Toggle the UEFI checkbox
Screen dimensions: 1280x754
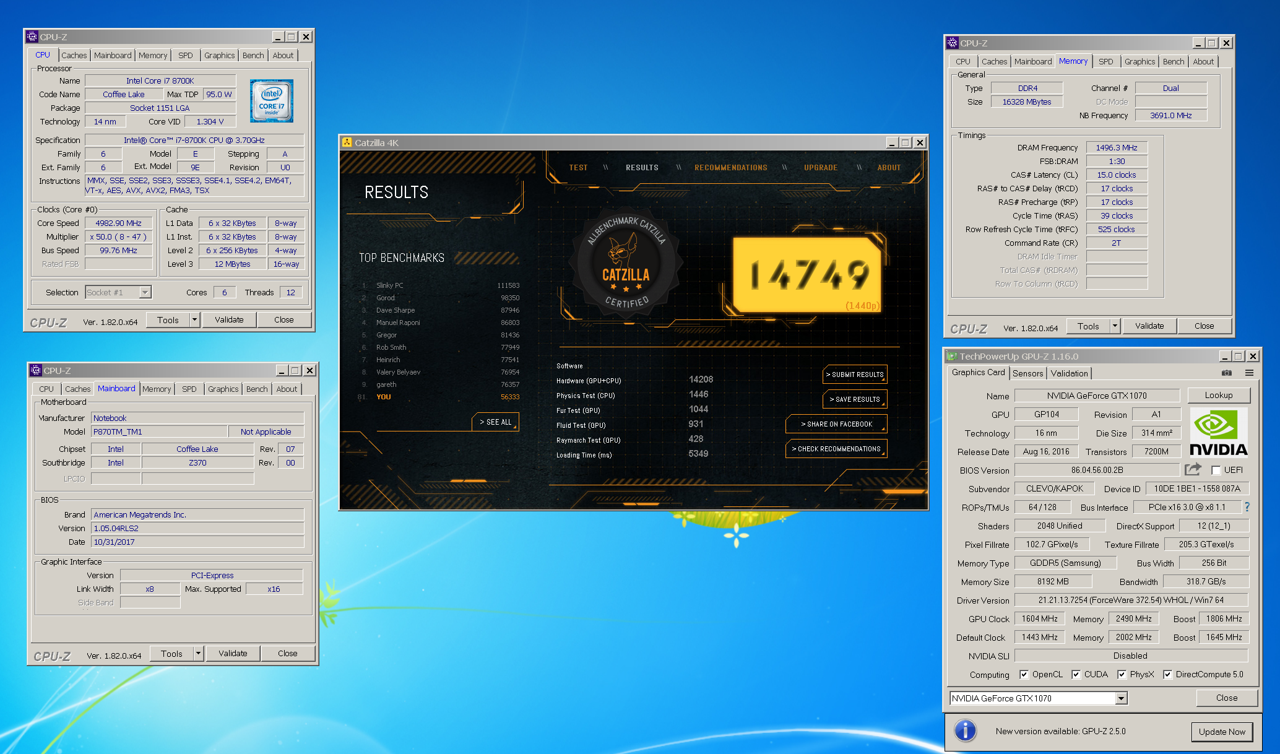click(x=1216, y=470)
